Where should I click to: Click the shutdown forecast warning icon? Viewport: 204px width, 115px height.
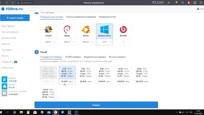(4, 93)
